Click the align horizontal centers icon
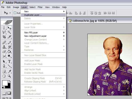Screen dimensions: 132x99 pos(80,13)
